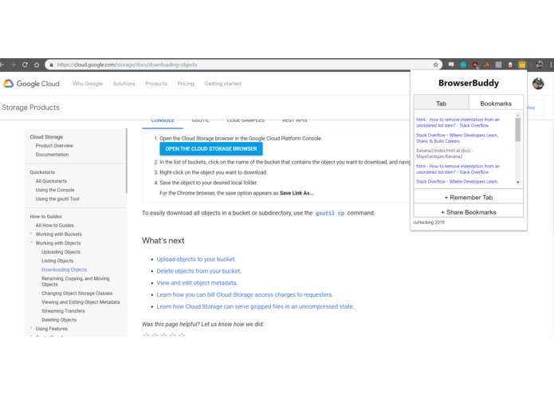
Task: Switch to the Bookmarks tab in BrowserBuddy
Action: coord(496,103)
